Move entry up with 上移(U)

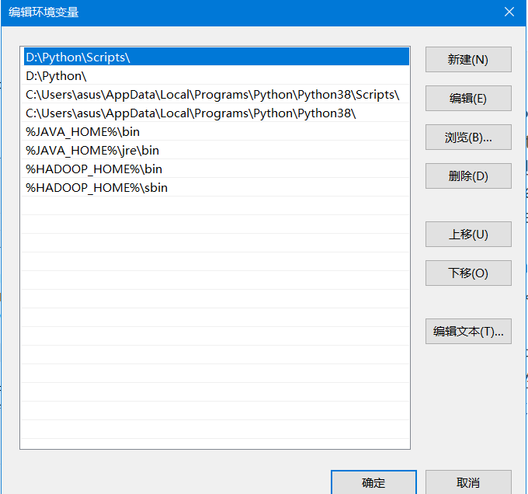coord(468,235)
